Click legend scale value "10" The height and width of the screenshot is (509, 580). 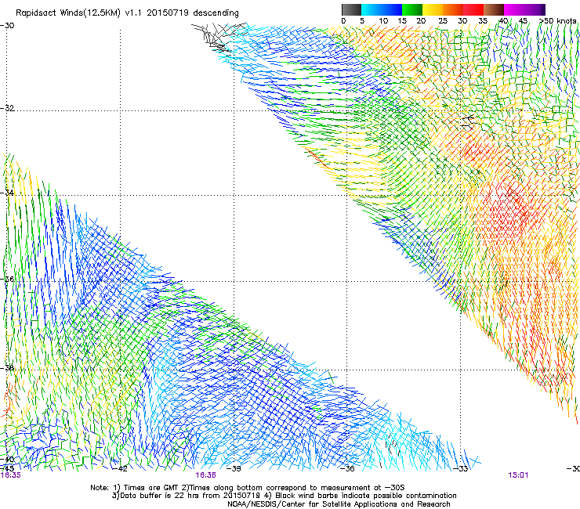pyautogui.click(x=383, y=21)
